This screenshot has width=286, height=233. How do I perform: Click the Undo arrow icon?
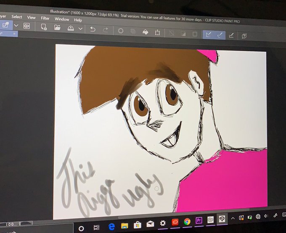pos(93,29)
